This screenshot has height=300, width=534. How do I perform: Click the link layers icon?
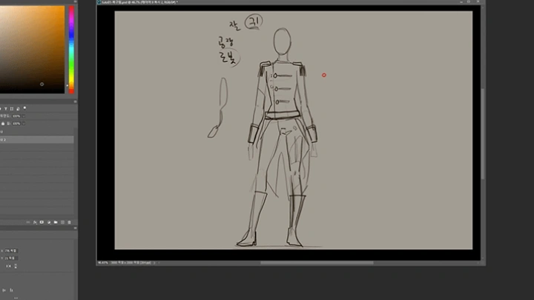28,222
